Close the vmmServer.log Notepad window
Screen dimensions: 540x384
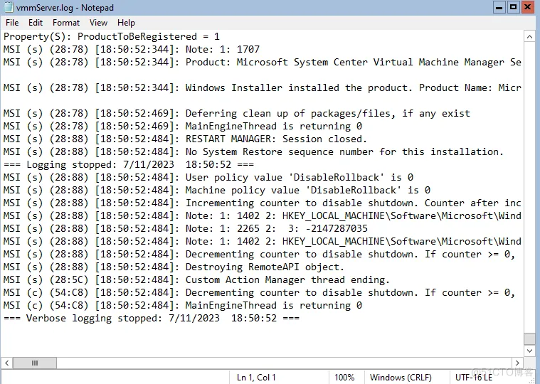tap(528, 7)
